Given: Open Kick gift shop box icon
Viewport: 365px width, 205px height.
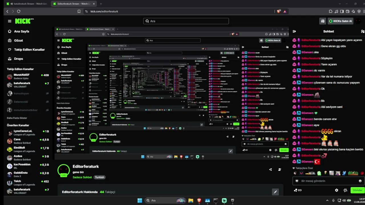Looking at the screenshot, I should [323, 21].
